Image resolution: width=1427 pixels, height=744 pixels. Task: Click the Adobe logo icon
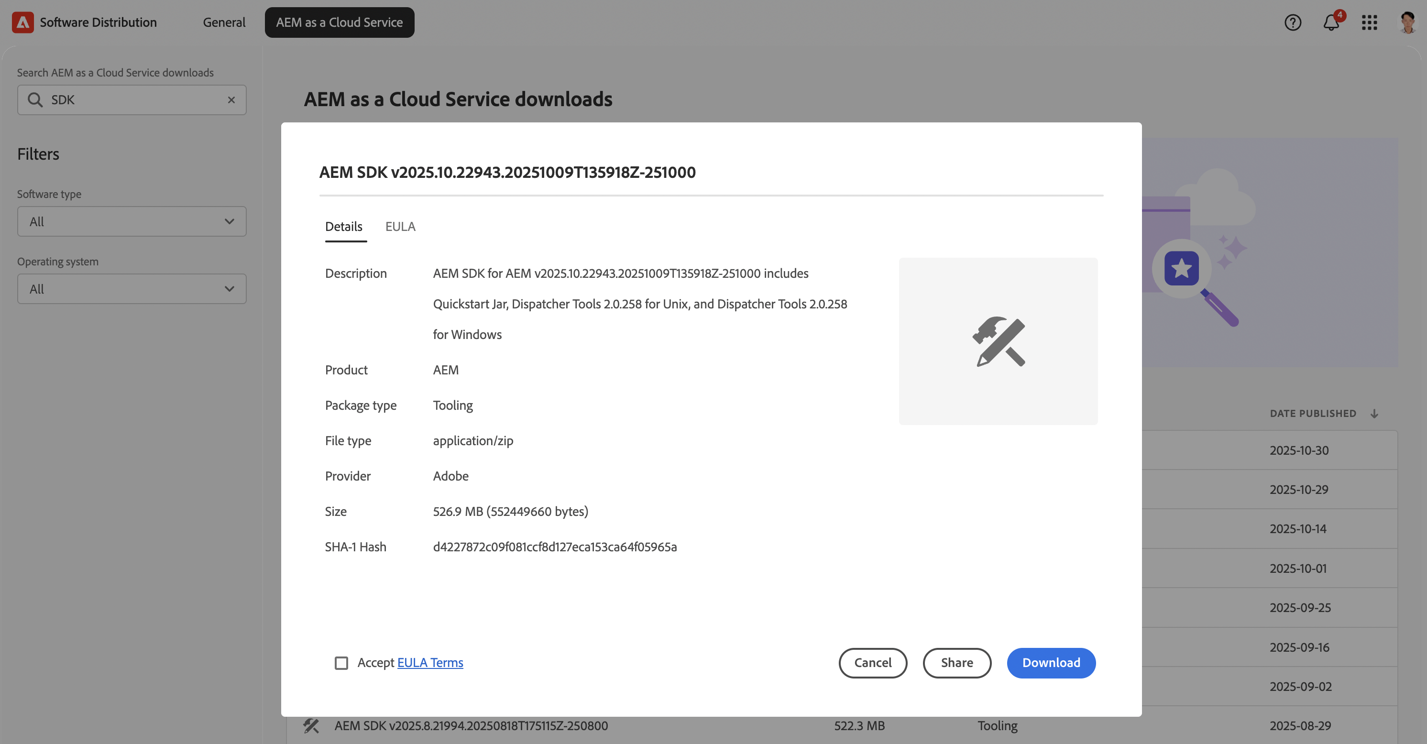coord(22,22)
